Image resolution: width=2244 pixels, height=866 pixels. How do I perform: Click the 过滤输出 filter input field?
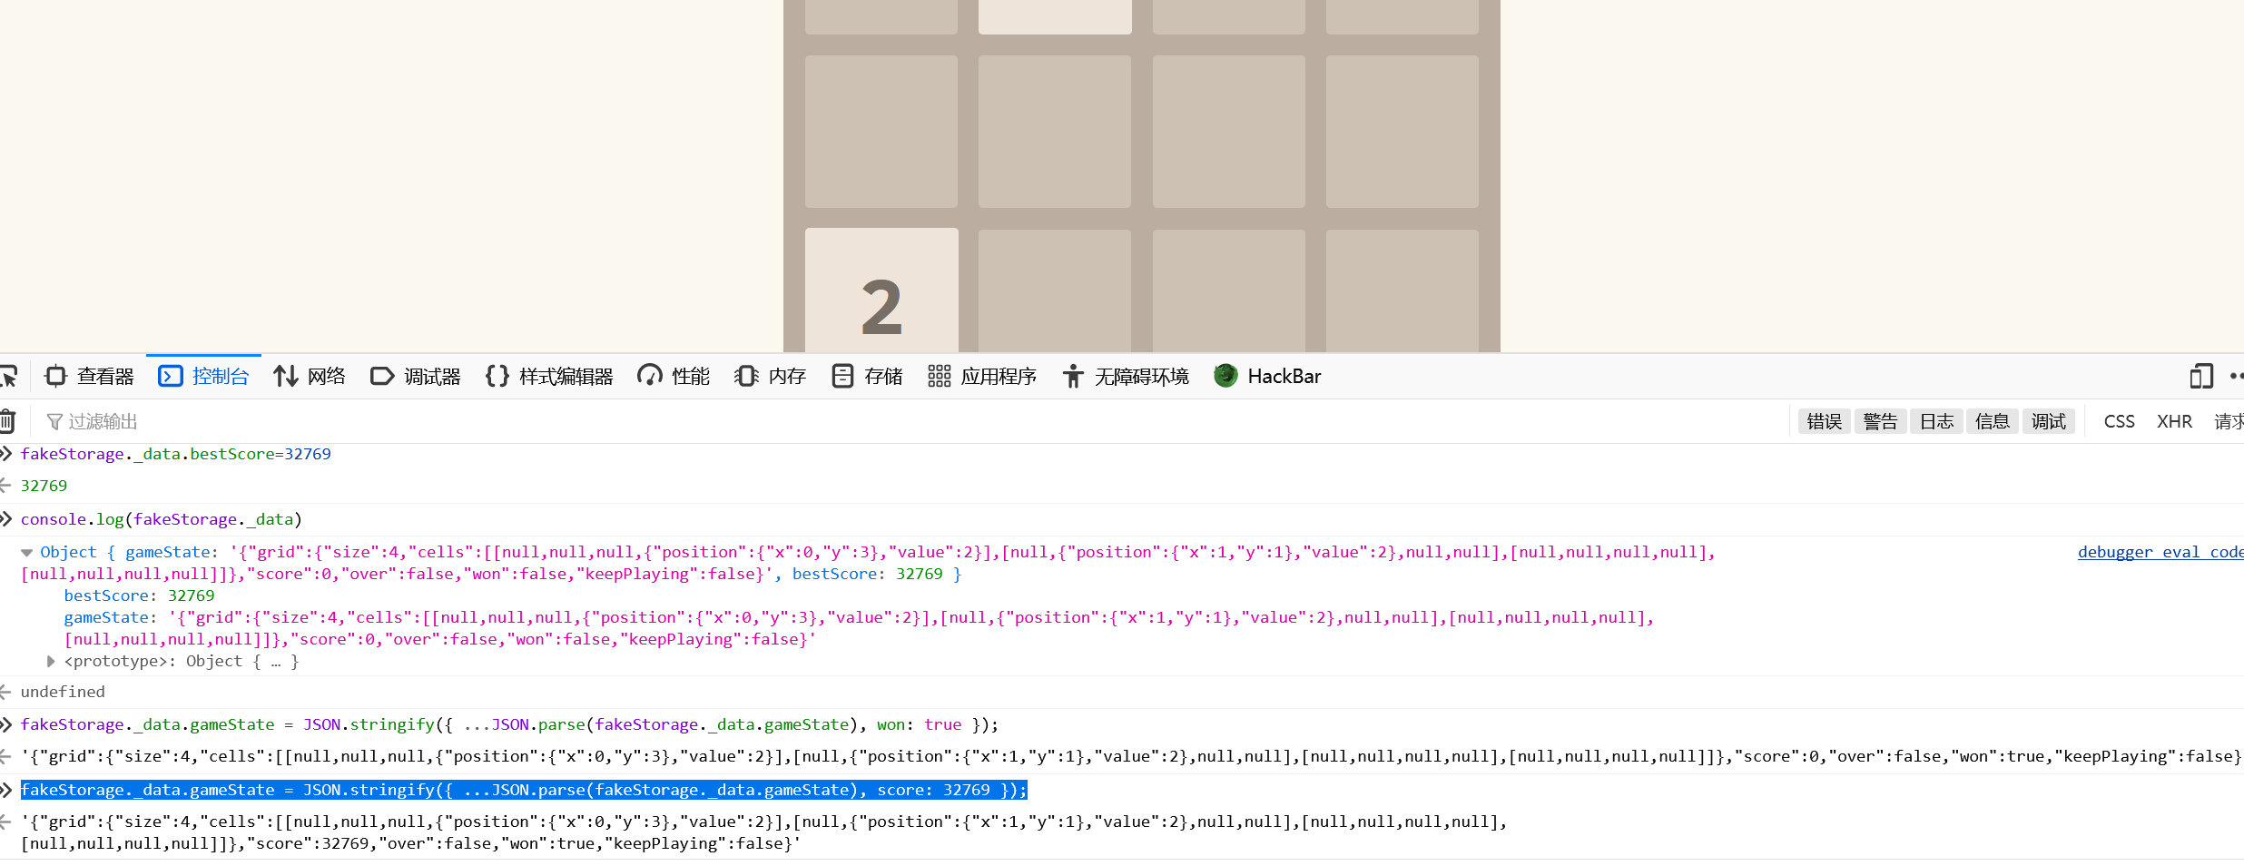912,422
